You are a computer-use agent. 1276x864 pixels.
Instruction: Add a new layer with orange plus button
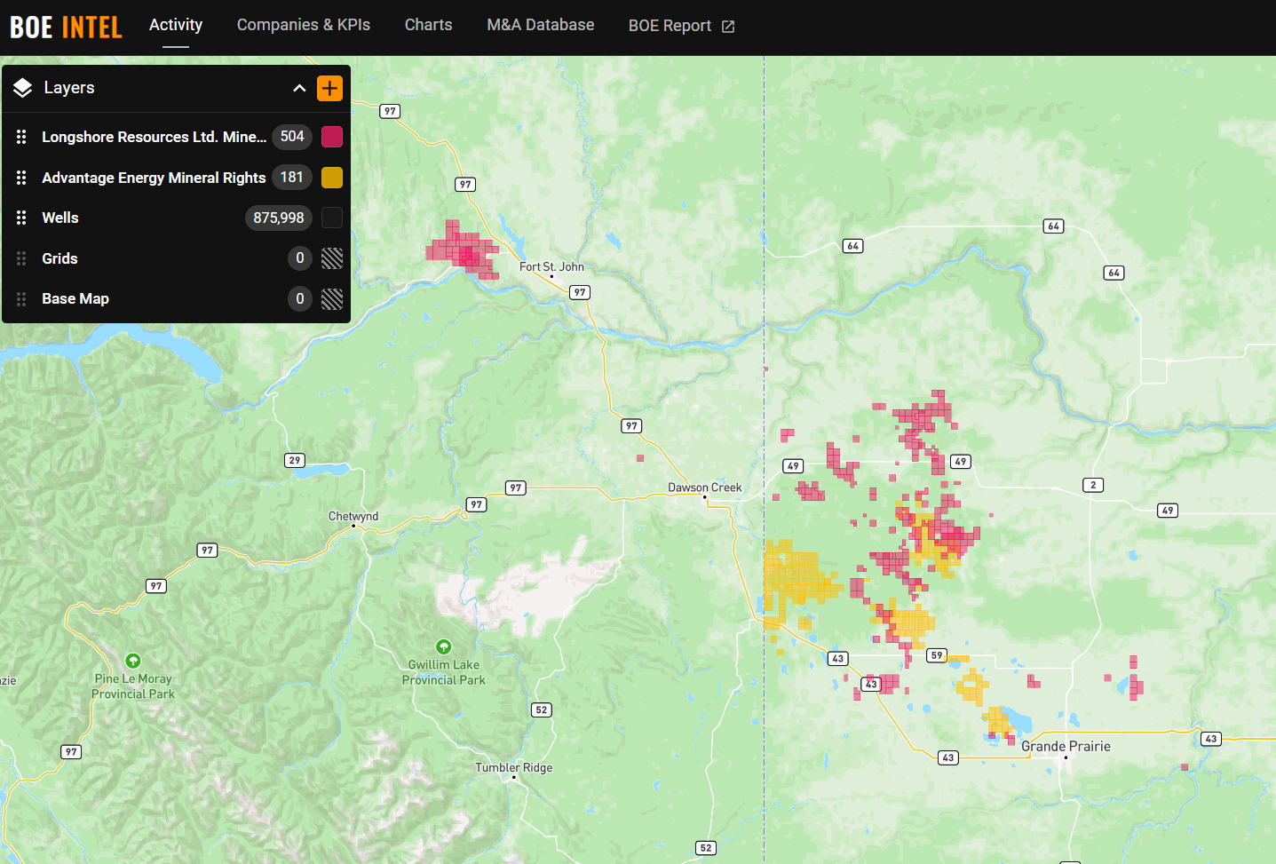point(329,88)
